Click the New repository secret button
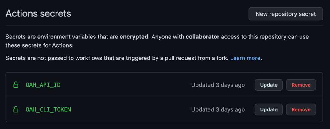This screenshot has width=330, height=129. tap(285, 14)
